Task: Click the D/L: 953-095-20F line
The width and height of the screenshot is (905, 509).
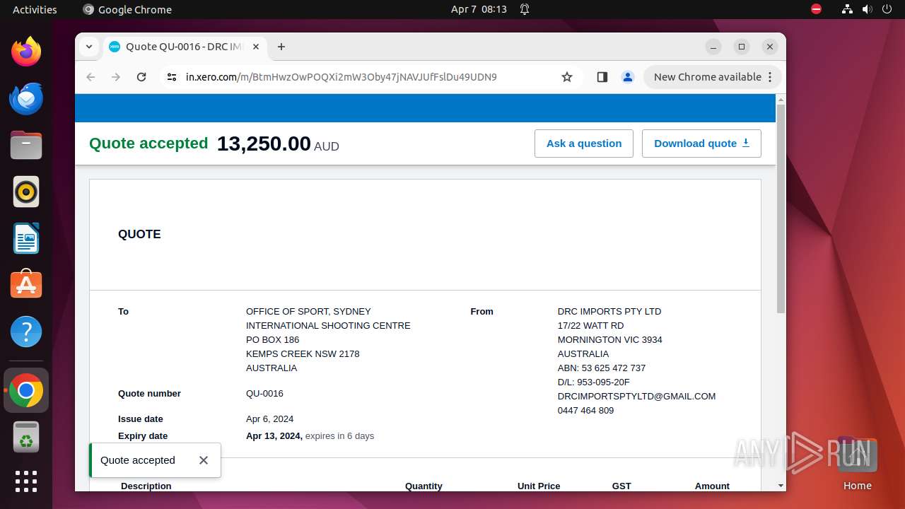Action: pyautogui.click(x=593, y=382)
